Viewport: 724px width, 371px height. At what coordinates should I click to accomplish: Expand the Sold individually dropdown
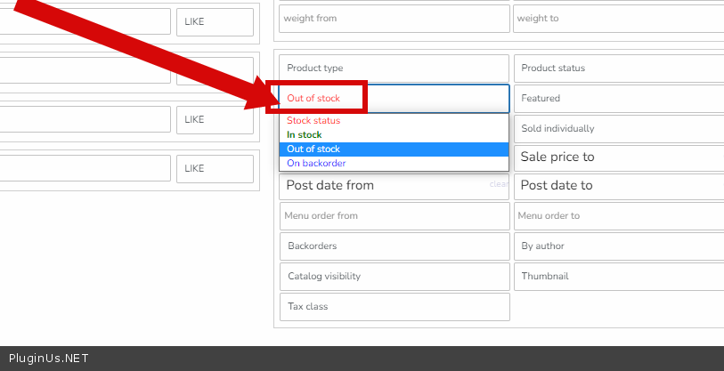point(618,129)
